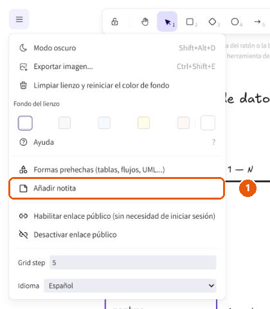Click the note page icon

pyautogui.click(x=23, y=188)
